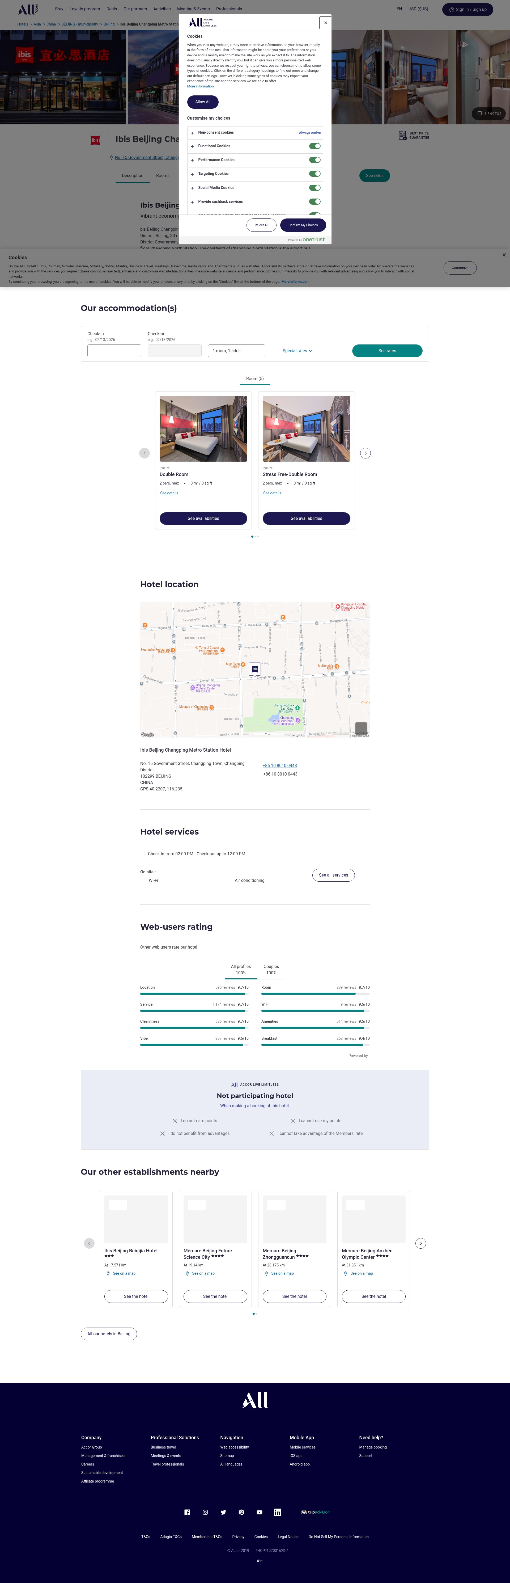The image size is (510, 1583).
Task: Open the Deals menu
Action: coord(112,9)
